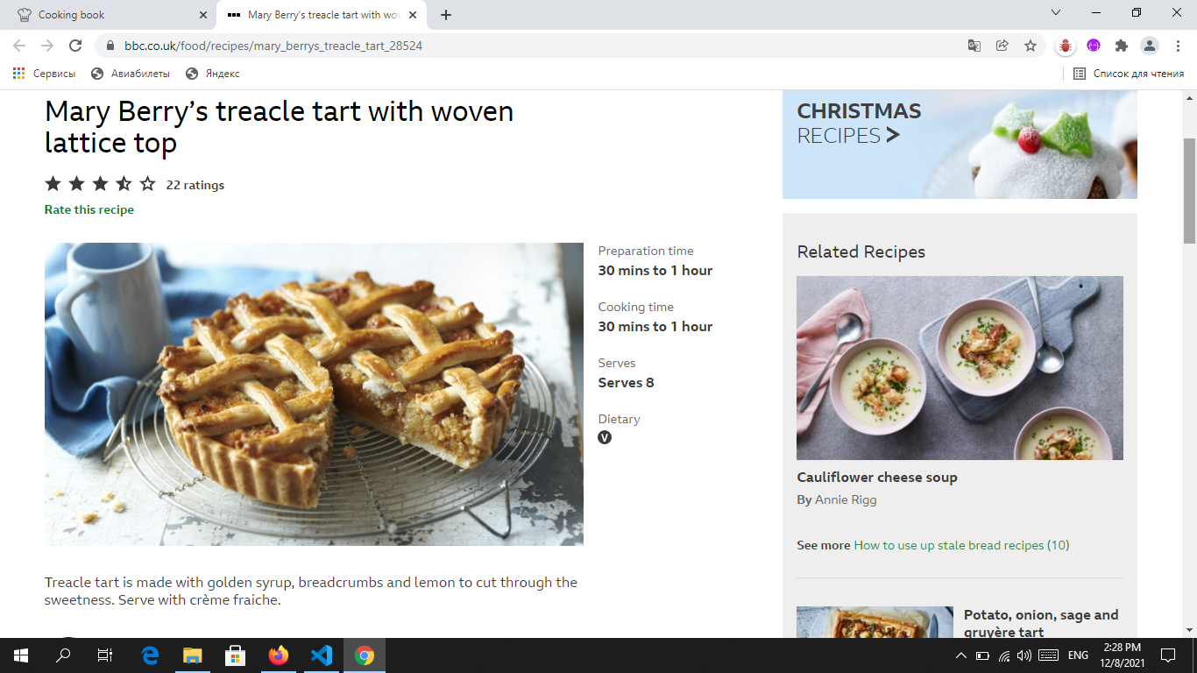Click the share icon in the toolbar

point(1002,46)
